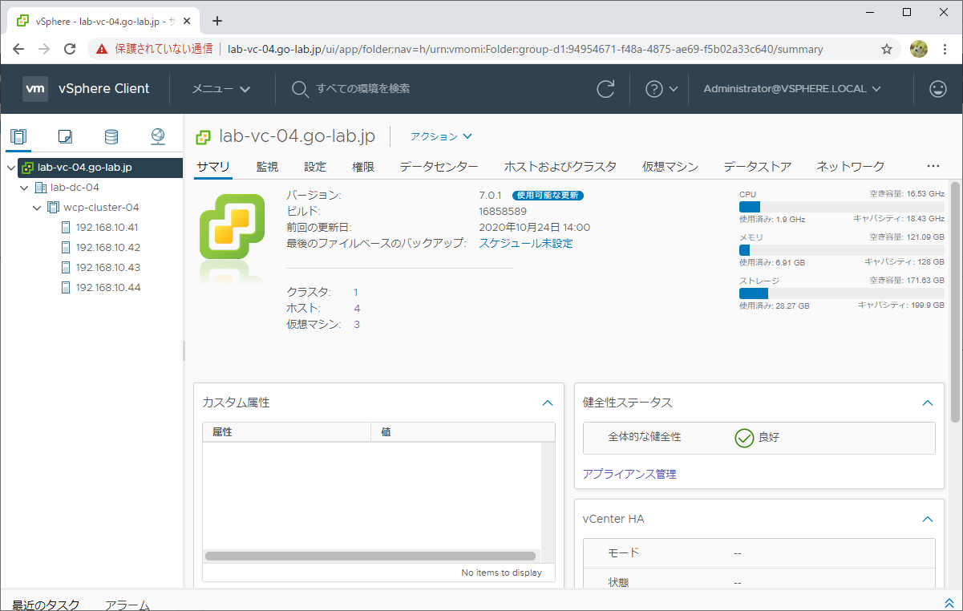Click the large vCenter summary logo
963x611 pixels.
pyautogui.click(x=232, y=226)
